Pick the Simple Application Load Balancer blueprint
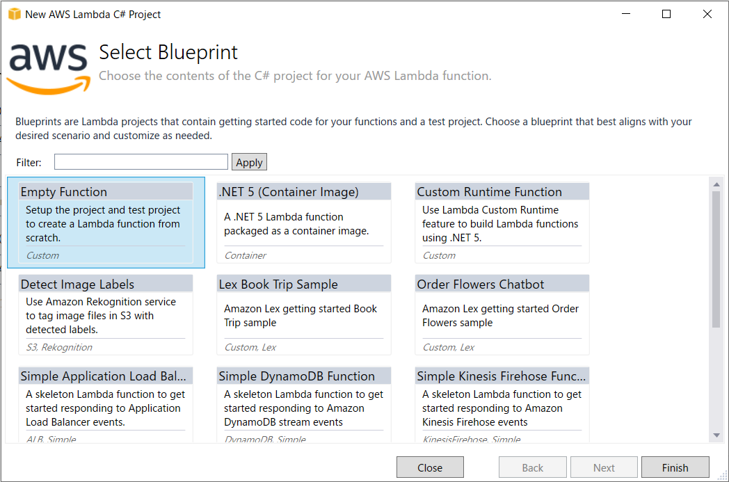 click(x=106, y=404)
